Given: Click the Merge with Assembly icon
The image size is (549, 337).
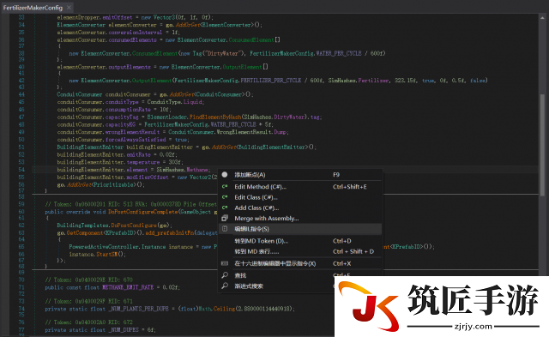Looking at the screenshot, I should click(225, 219).
